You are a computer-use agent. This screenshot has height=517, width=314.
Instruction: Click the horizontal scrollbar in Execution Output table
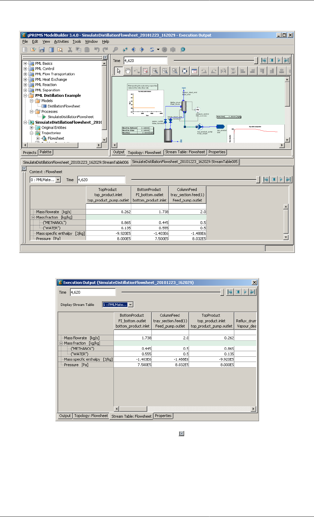tap(185, 409)
